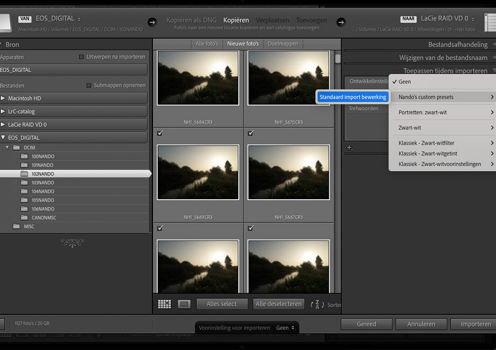496x350 pixels.
Task: Uncheck photo NH1_5669.CR3 checkbox
Action: pyautogui.click(x=160, y=133)
